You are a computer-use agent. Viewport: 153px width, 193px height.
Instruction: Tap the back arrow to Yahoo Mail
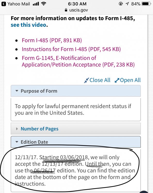click(x=4, y=4)
